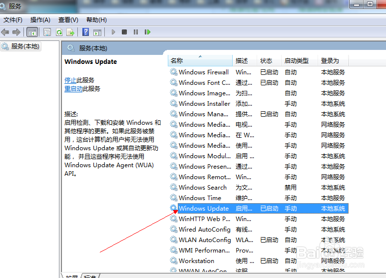The width and height of the screenshot is (386, 278).
Task: Select the Windows Search service row
Action: coord(258,188)
